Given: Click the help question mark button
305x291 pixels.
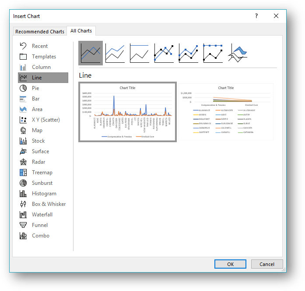Looking at the screenshot, I should pyautogui.click(x=256, y=16).
